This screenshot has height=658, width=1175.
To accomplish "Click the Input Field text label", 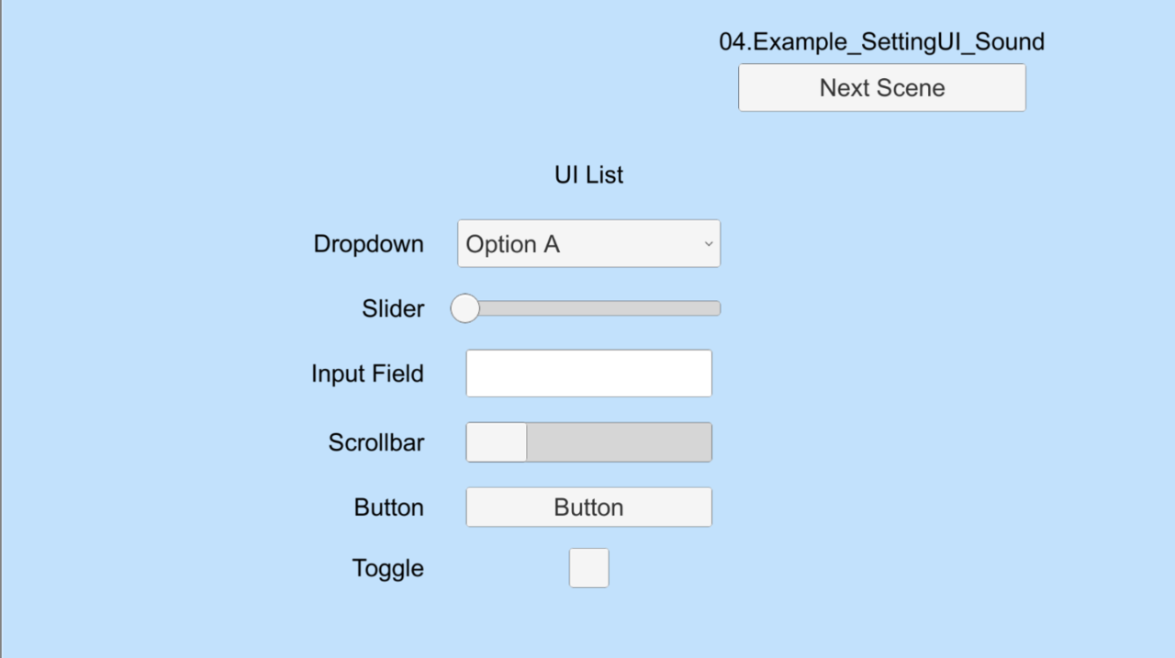I will pyautogui.click(x=367, y=374).
